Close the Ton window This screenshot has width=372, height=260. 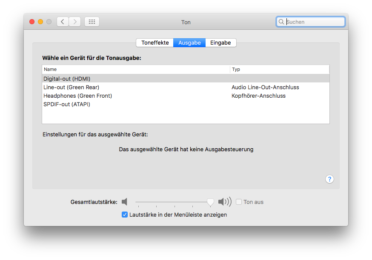[x=32, y=22]
